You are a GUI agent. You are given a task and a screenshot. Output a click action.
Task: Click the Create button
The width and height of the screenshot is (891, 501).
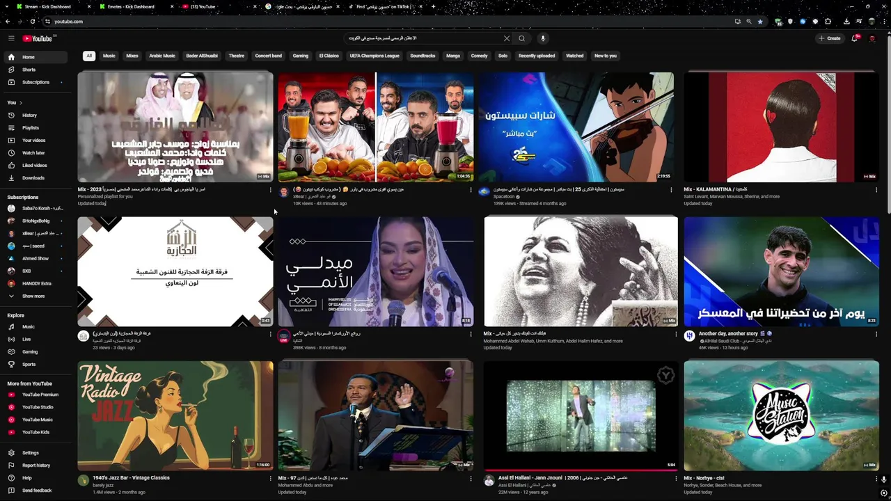830,38
